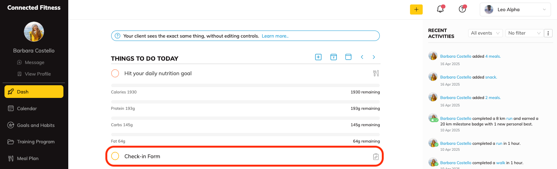The width and height of the screenshot is (557, 169).
Task: Open the calendar view icon in header
Action: (x=348, y=57)
